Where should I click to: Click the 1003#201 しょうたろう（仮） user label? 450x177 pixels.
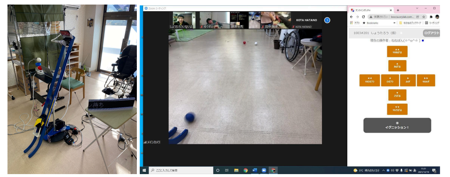click(x=375, y=33)
